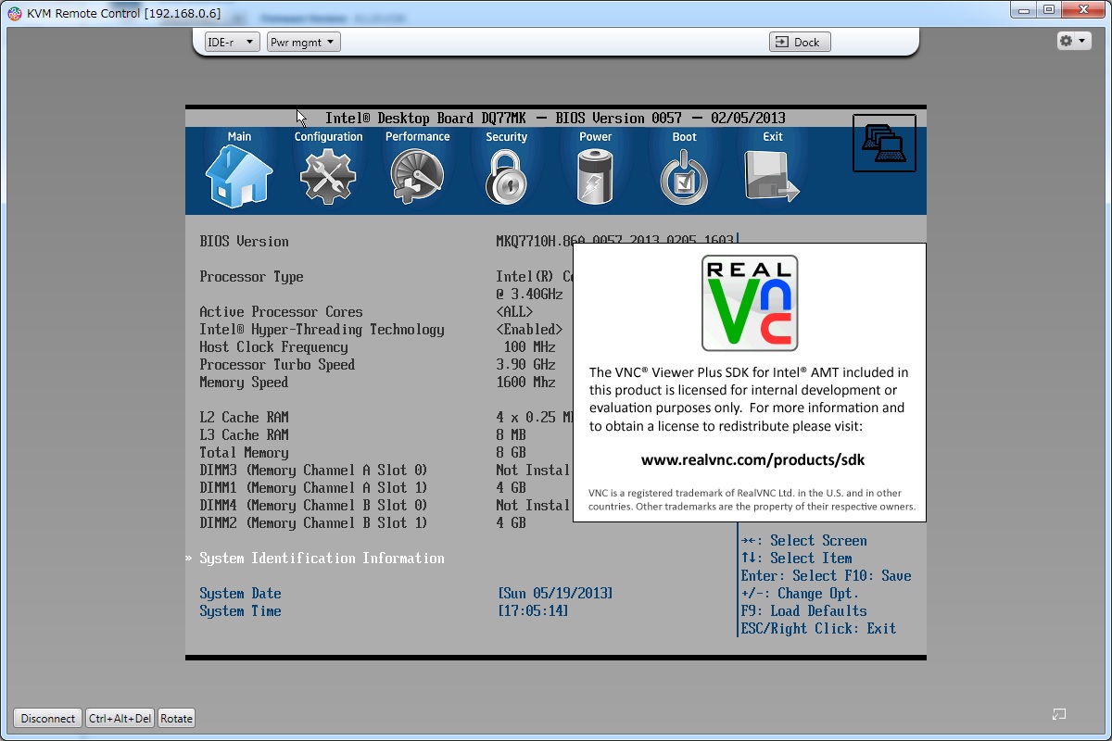Click the L2 Cache RAM label
The width and height of the screenshot is (1112, 741).
[244, 417]
